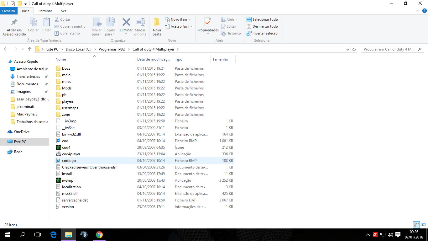Open Task View on taskbar
428x241 pixels.
[38, 235]
